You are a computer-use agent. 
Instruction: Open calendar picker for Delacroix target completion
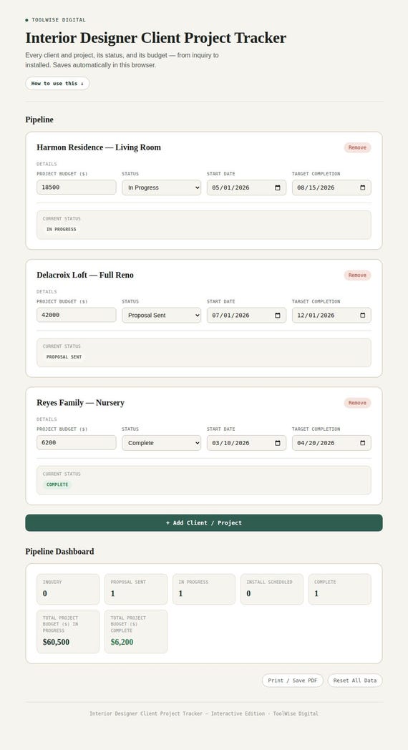tap(363, 315)
